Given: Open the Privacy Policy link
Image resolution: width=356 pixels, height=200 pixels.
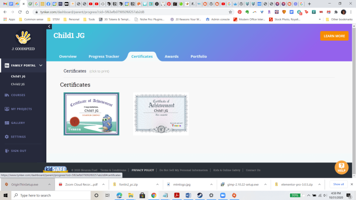Looking at the screenshot, I should (142, 170).
